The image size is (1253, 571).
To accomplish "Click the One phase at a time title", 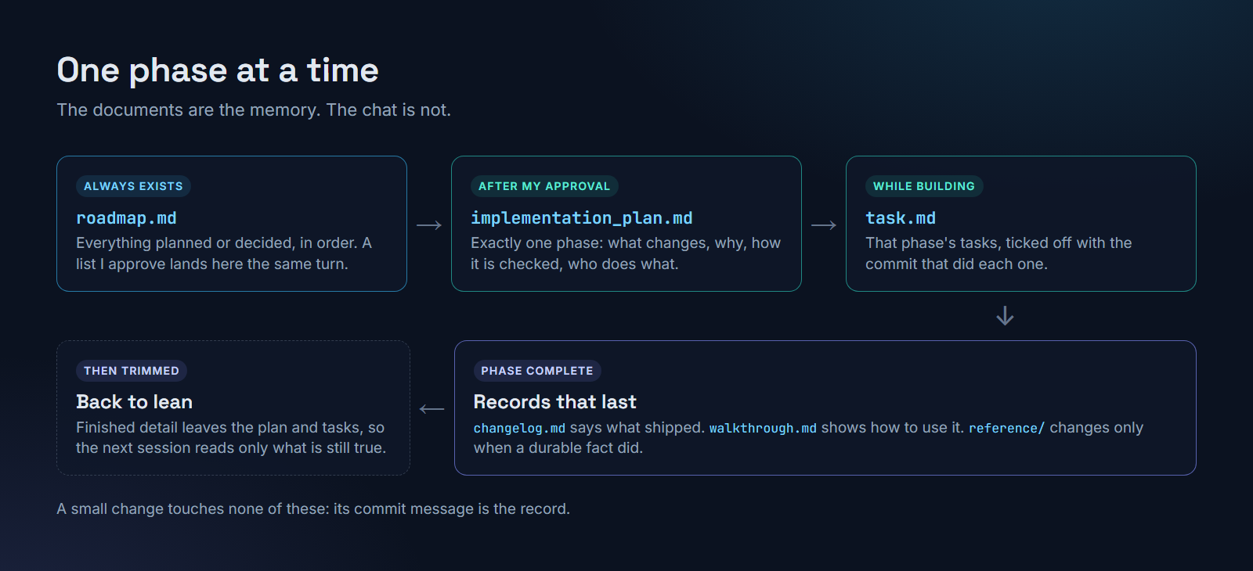I will (218, 70).
